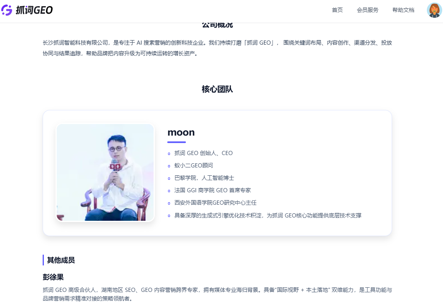Click the 核心团队 section heading
The image size is (443, 308).
click(217, 89)
